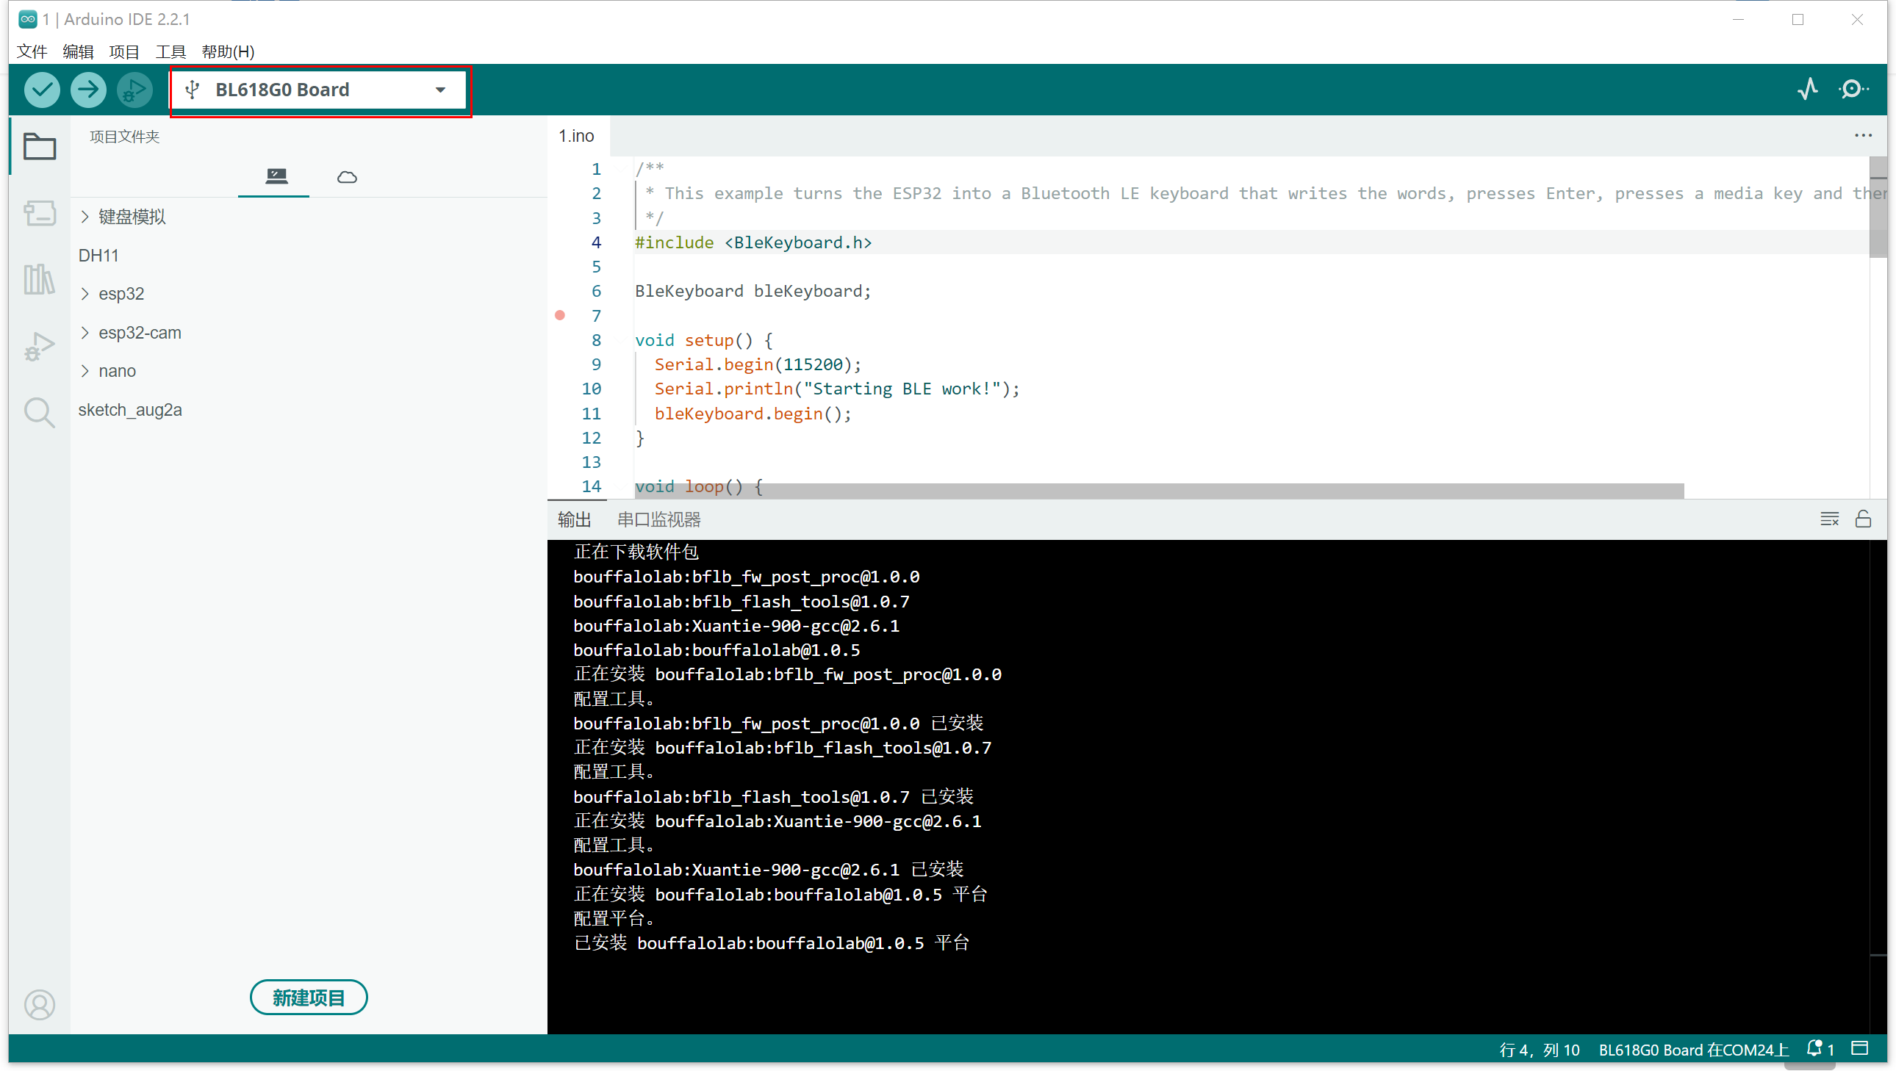Switch to cloud sketchbook icon

click(347, 177)
